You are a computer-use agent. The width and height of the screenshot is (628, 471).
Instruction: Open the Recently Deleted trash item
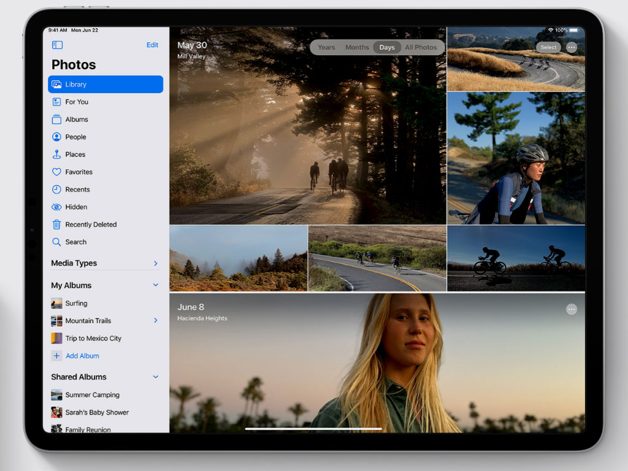90,224
